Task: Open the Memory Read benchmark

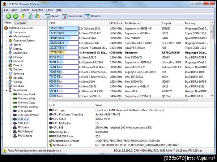Action: click(24, 94)
